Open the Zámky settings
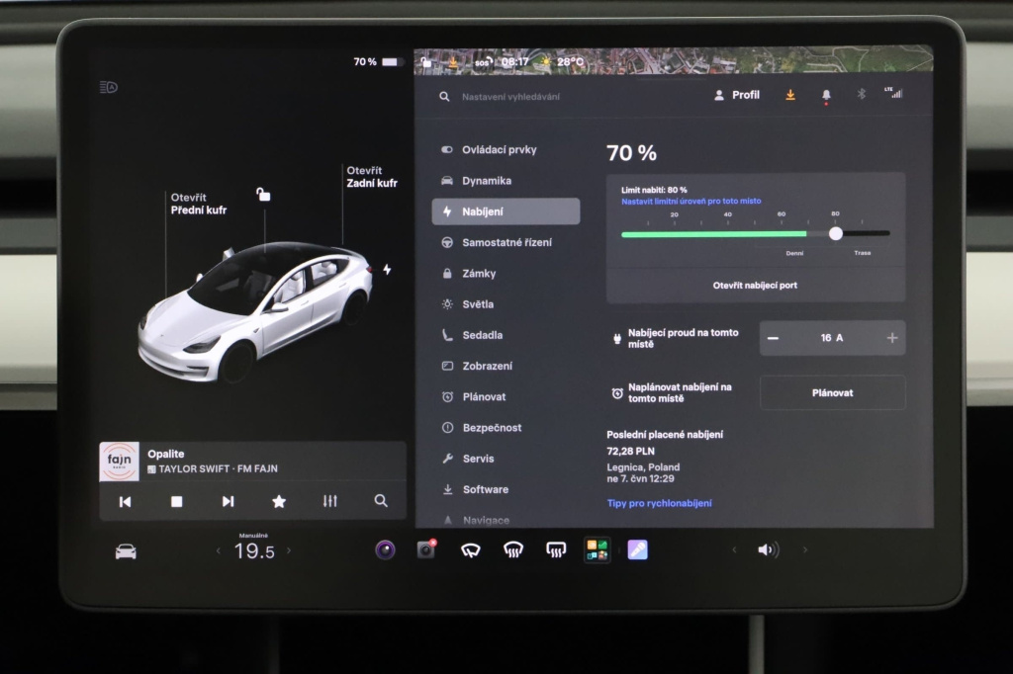The height and width of the screenshot is (674, 1013). point(479,273)
